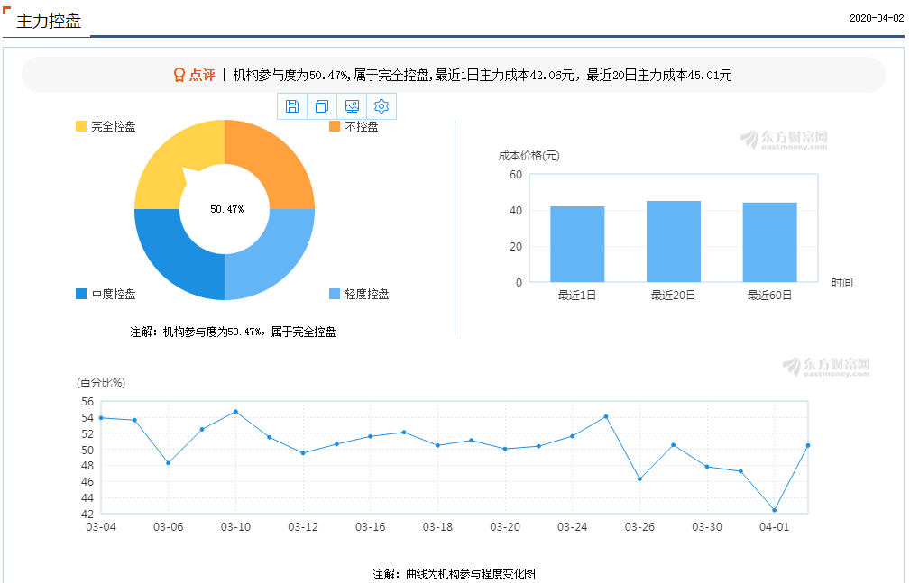Screen dimensions: 910x583
Task: Click the line chart point at 03-26
Action: [x=639, y=479]
